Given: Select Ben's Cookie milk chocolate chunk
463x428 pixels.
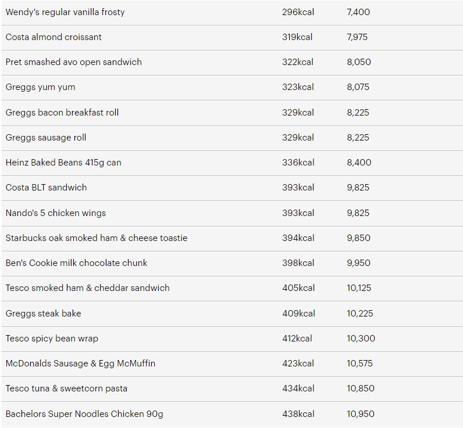Looking at the screenshot, I should tap(76, 263).
